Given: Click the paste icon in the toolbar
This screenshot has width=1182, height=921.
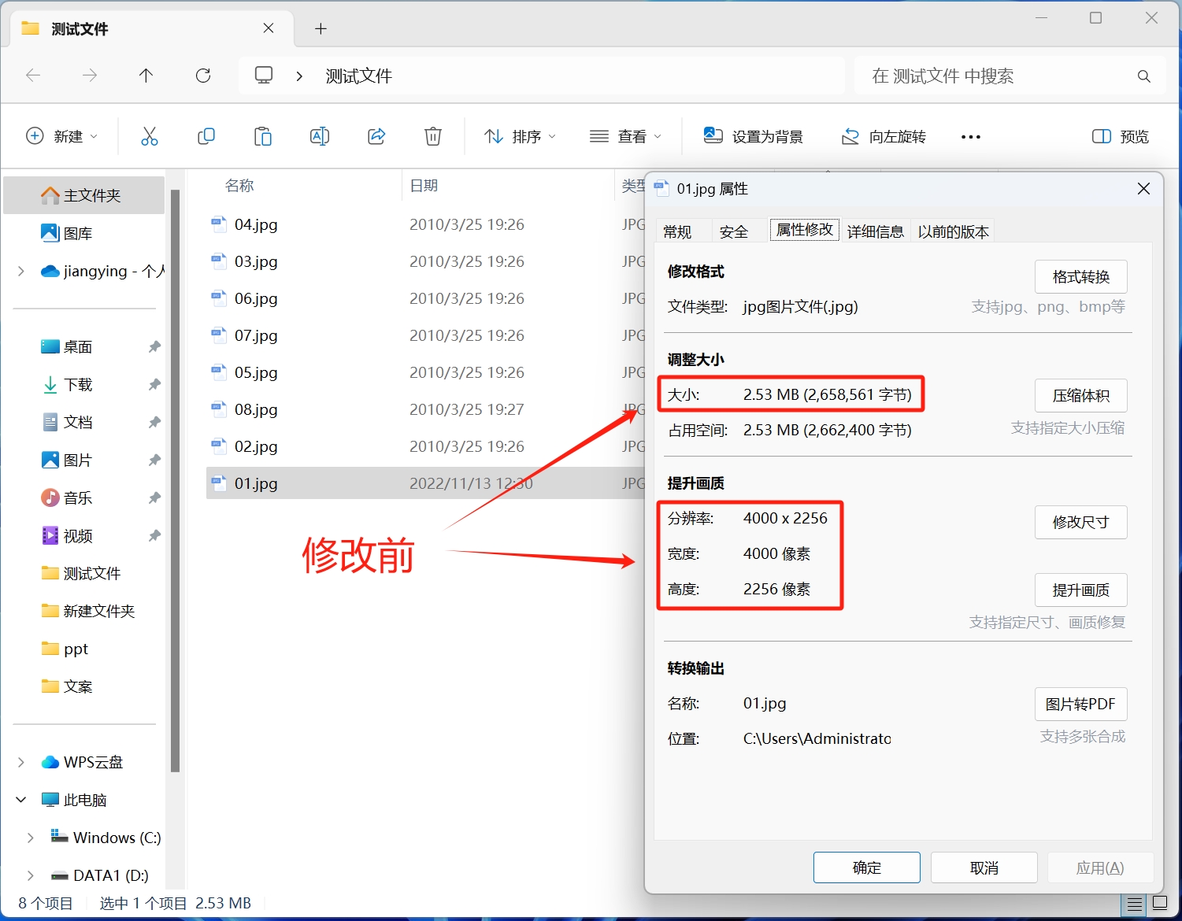Looking at the screenshot, I should click(x=263, y=135).
